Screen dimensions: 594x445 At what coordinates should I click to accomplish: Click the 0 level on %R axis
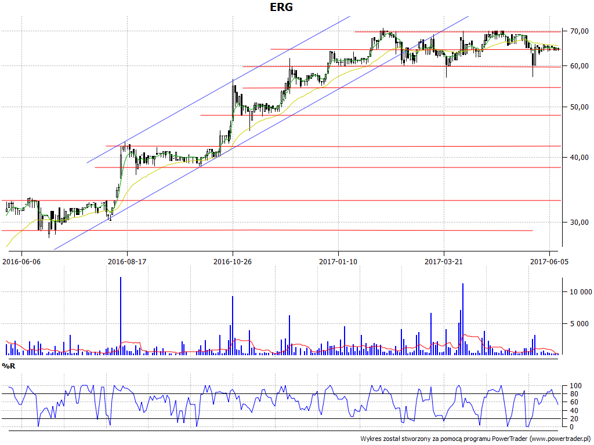tap(572, 427)
